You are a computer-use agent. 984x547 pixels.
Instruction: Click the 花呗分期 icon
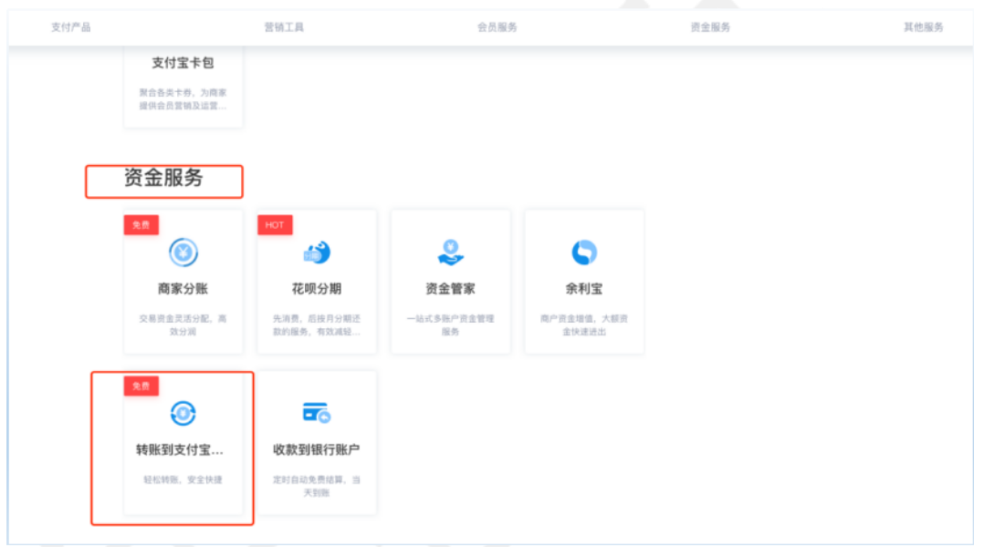(x=317, y=253)
